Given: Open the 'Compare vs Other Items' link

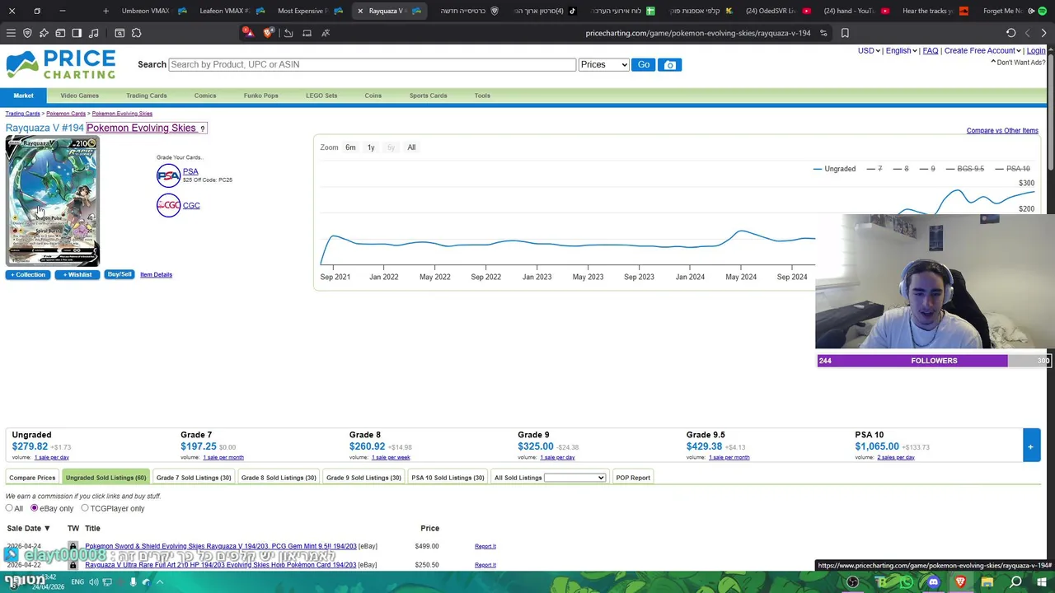Looking at the screenshot, I should tap(1002, 130).
